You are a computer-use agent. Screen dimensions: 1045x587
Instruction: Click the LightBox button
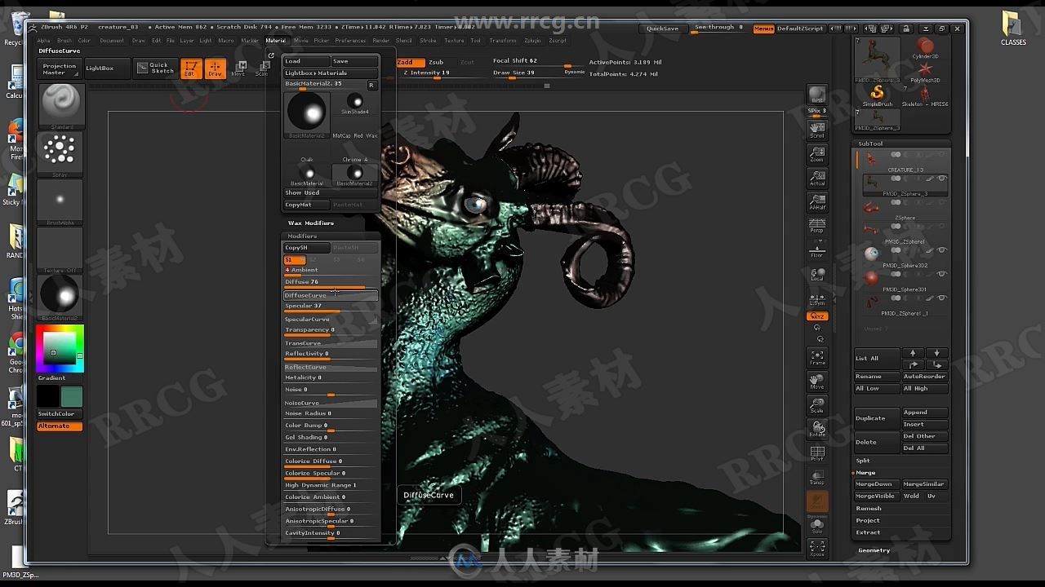(107, 68)
